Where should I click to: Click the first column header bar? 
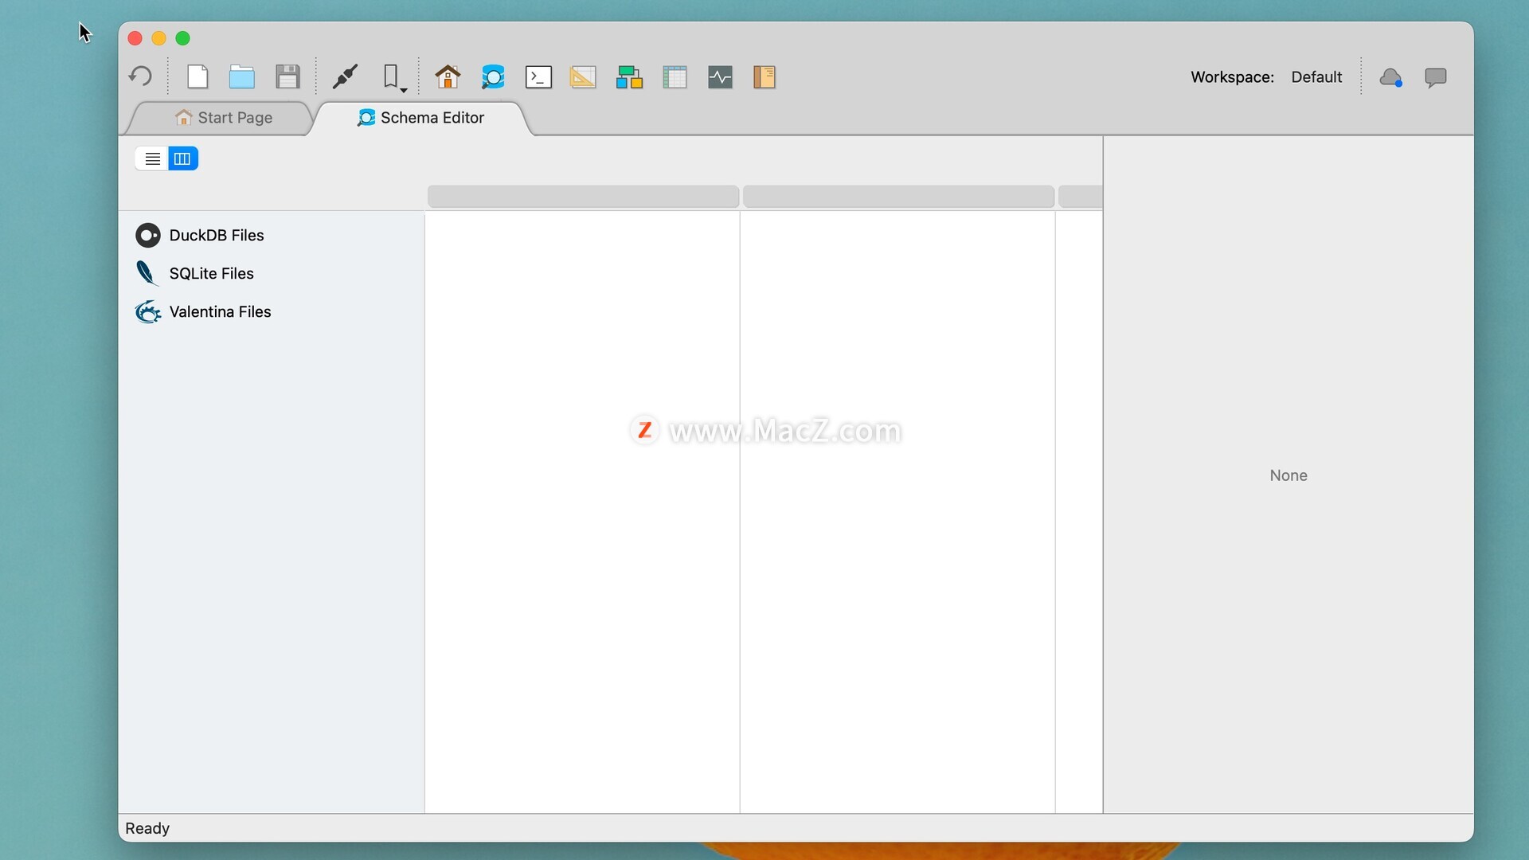pos(583,197)
